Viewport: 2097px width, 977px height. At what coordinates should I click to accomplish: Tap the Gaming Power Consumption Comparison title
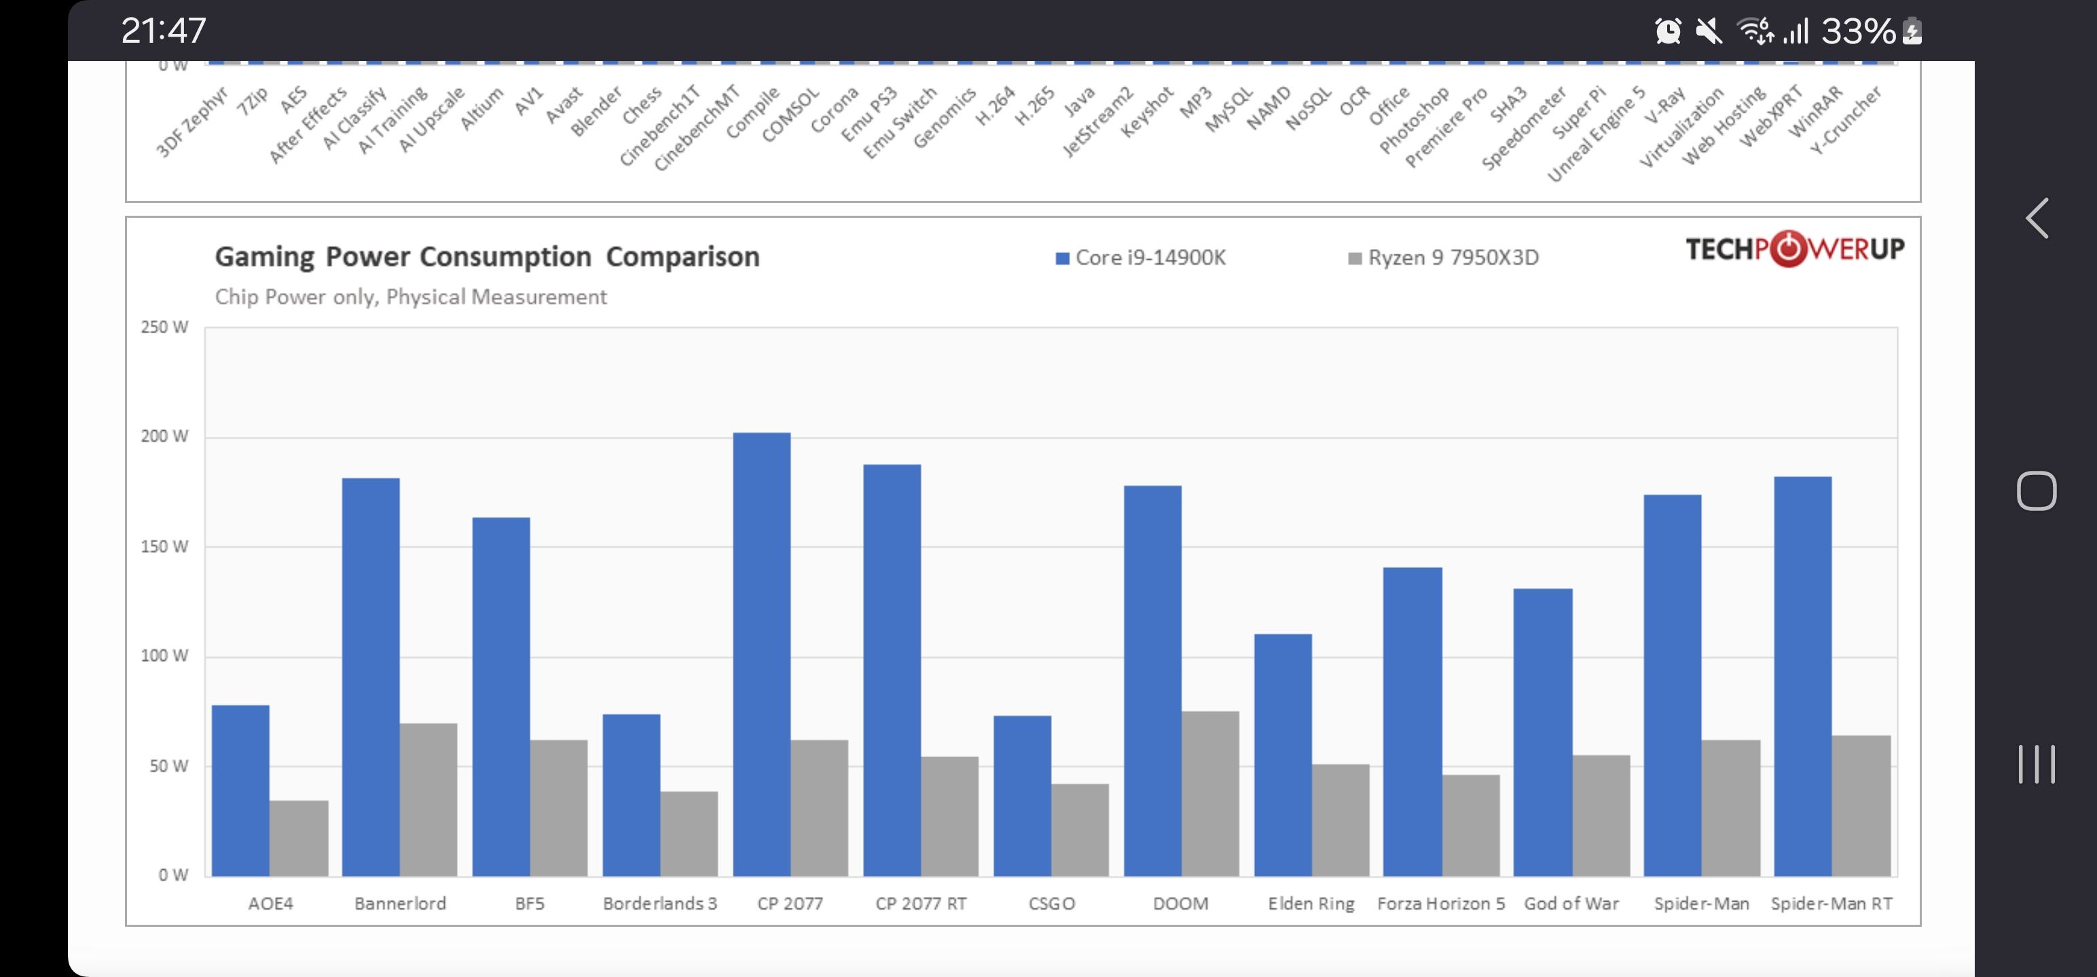(x=487, y=257)
